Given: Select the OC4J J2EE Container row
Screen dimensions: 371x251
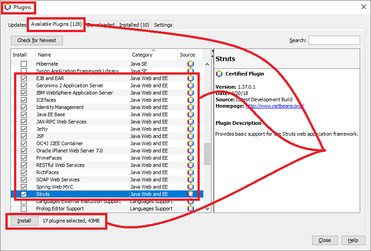Looking at the screenshot, I should 107,143.
